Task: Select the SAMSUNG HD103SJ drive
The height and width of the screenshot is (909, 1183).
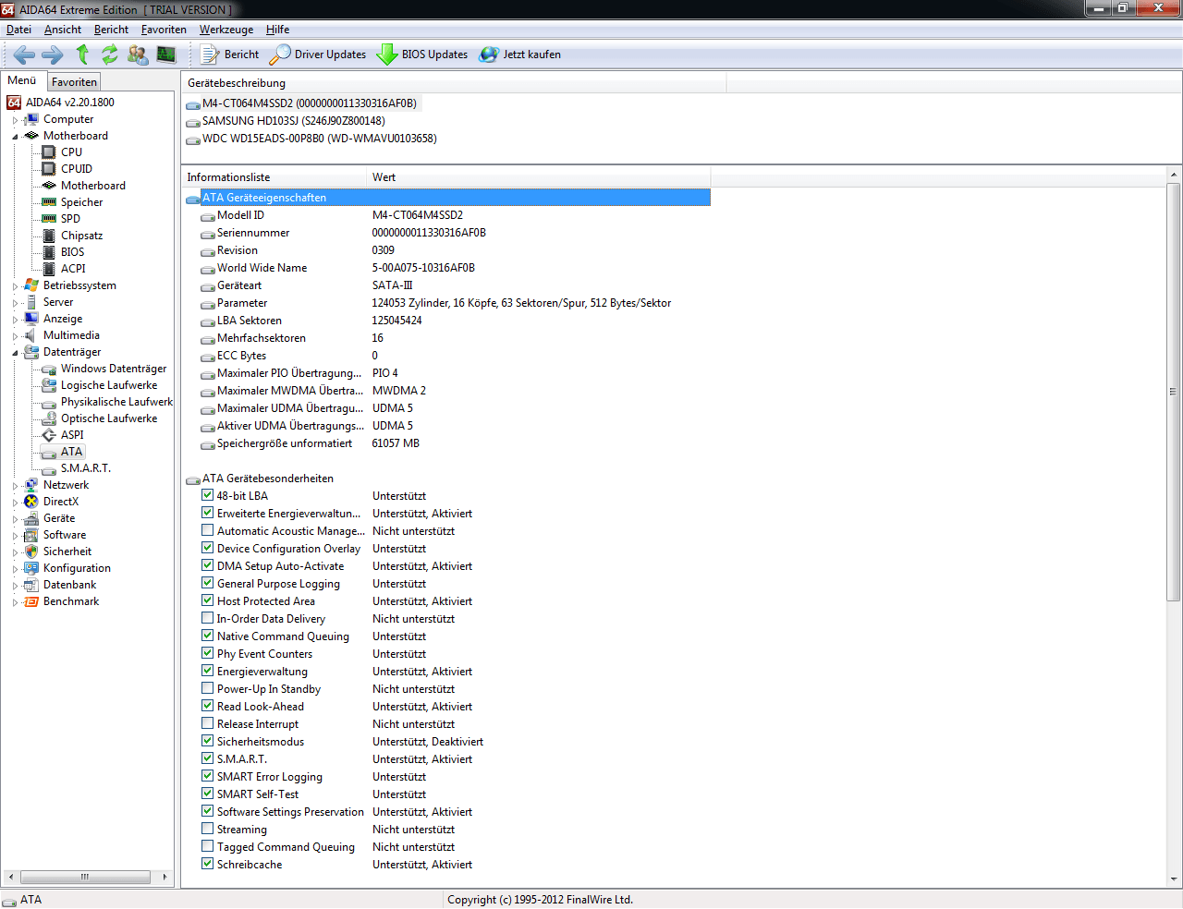Action: (x=293, y=121)
